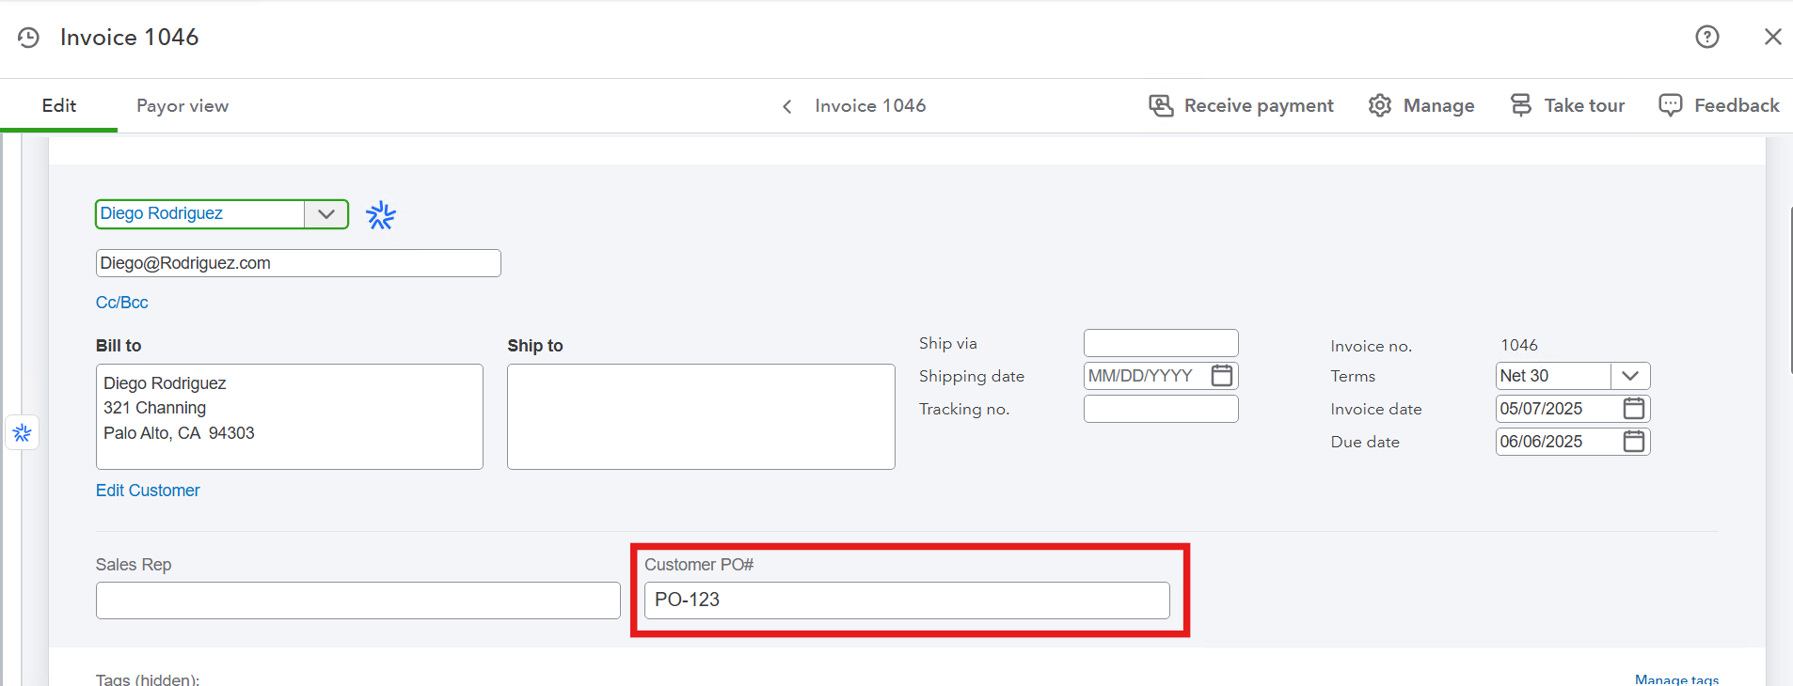The width and height of the screenshot is (1793, 686).
Task: Open invoice history clock icon
Action: [28, 38]
